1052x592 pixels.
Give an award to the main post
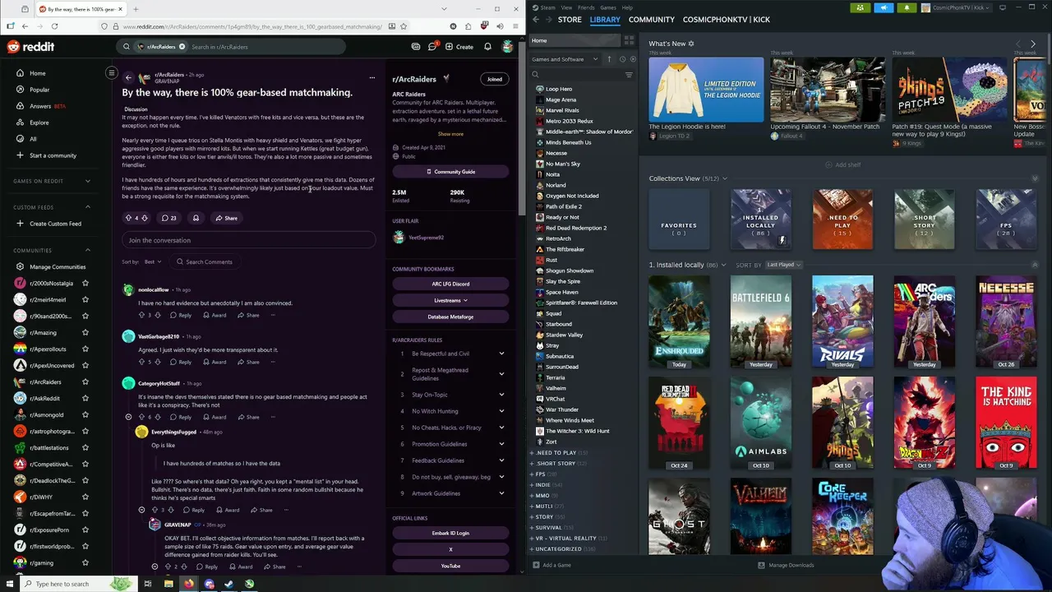[196, 218]
